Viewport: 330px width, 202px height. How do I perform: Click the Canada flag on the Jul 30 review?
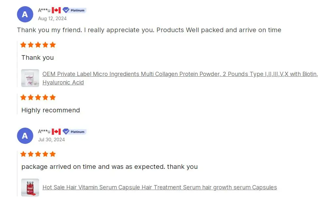[x=56, y=132]
